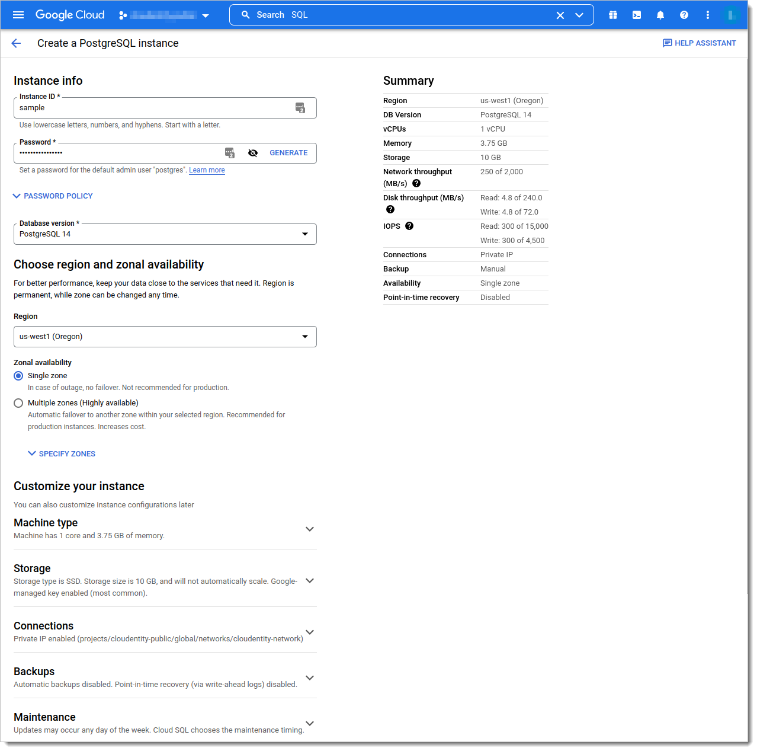This screenshot has height=751, width=757.
Task: Open the Region dropdown
Action: (x=165, y=337)
